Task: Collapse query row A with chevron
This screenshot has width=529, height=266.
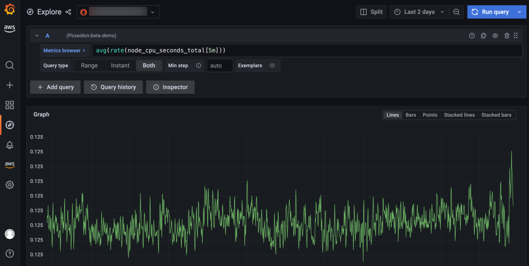Action: pyautogui.click(x=37, y=36)
